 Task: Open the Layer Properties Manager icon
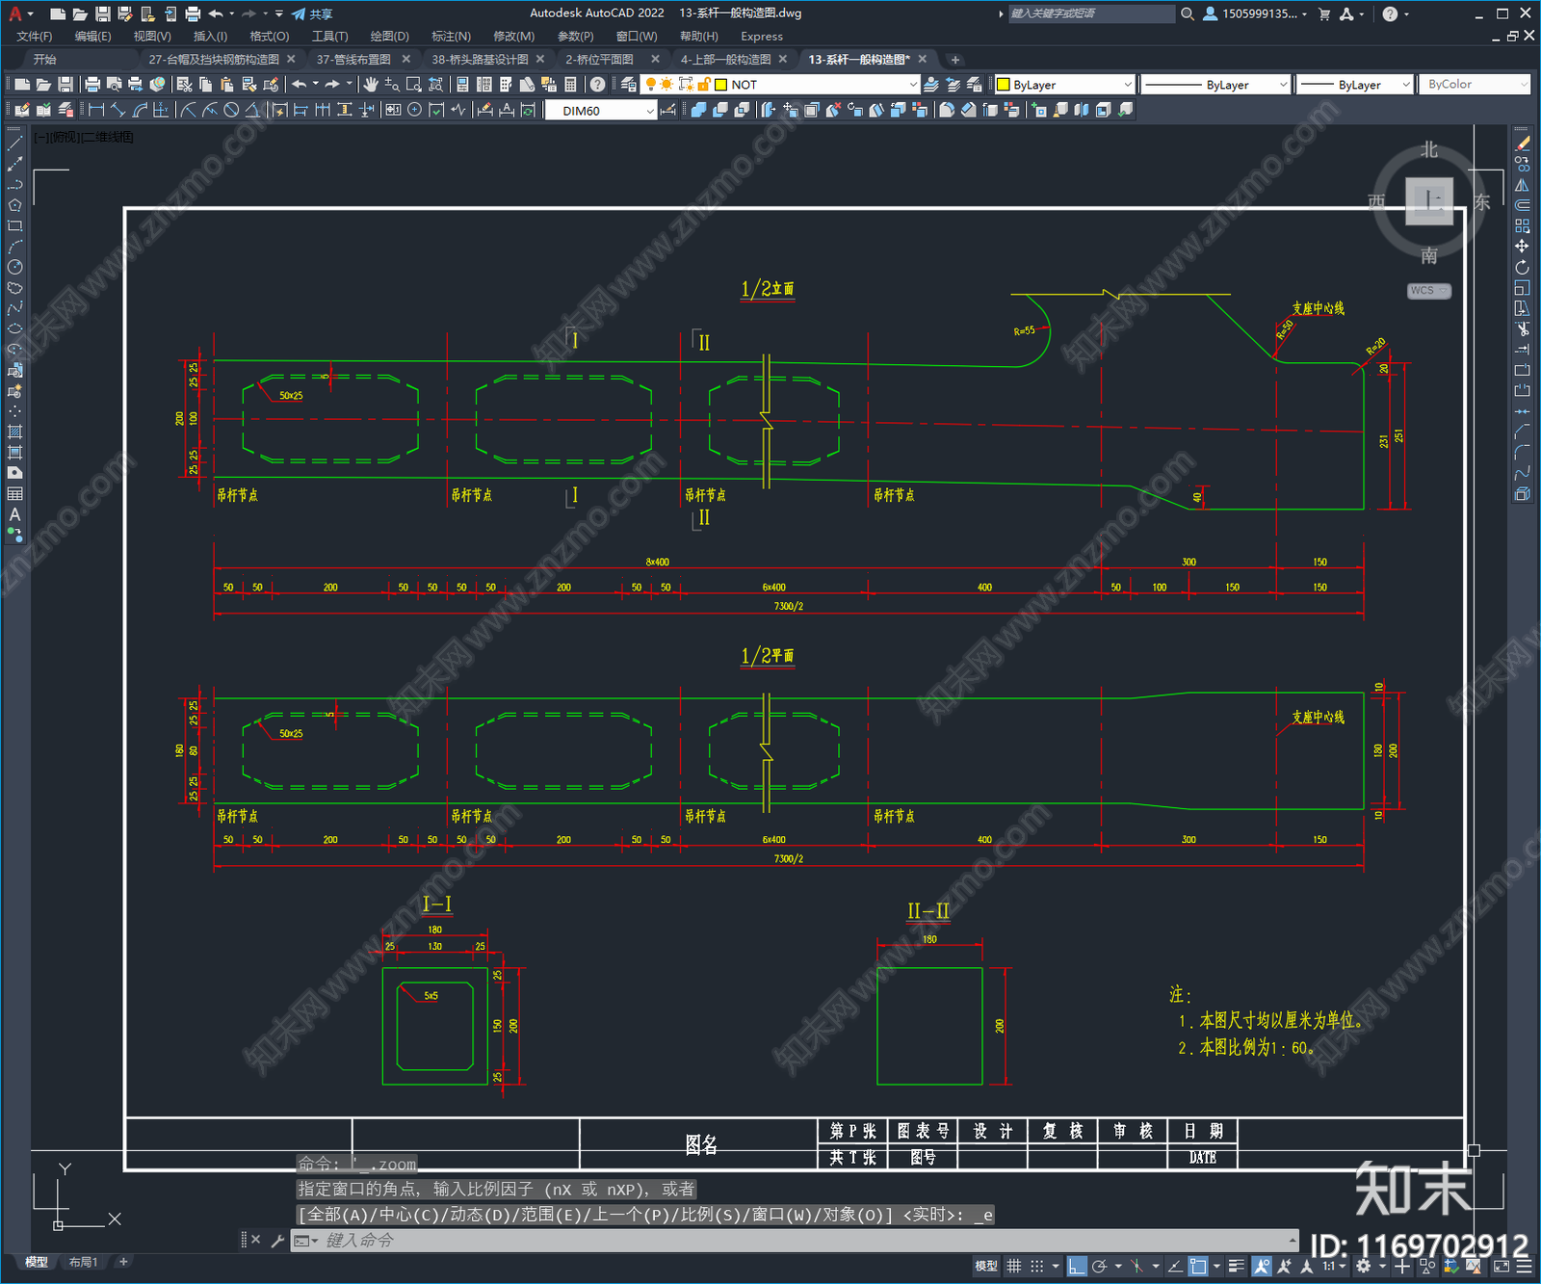click(x=629, y=85)
